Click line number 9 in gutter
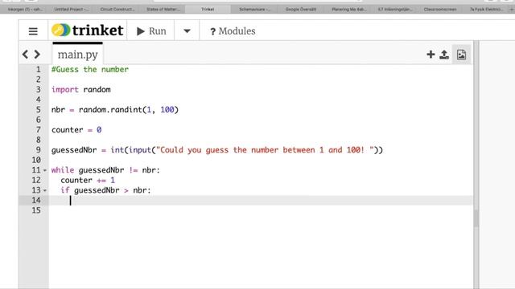This screenshot has width=515, height=289. coord(38,150)
